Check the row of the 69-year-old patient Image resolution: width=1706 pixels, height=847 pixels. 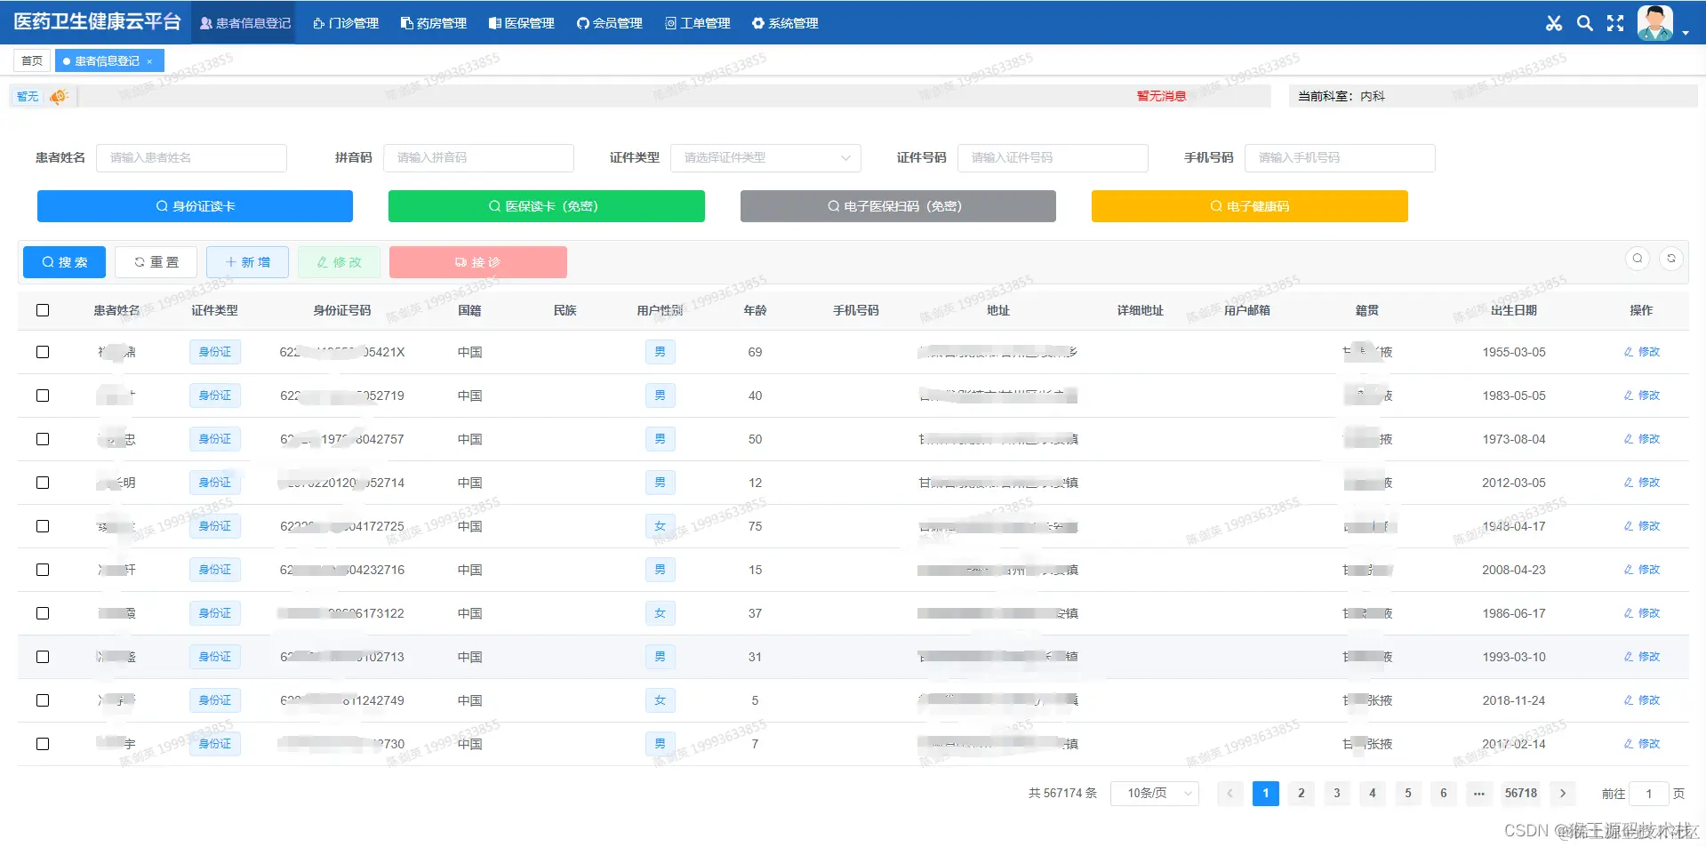(43, 352)
